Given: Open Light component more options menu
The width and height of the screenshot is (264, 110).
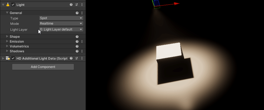Looking at the screenshot, I should point(82,5).
